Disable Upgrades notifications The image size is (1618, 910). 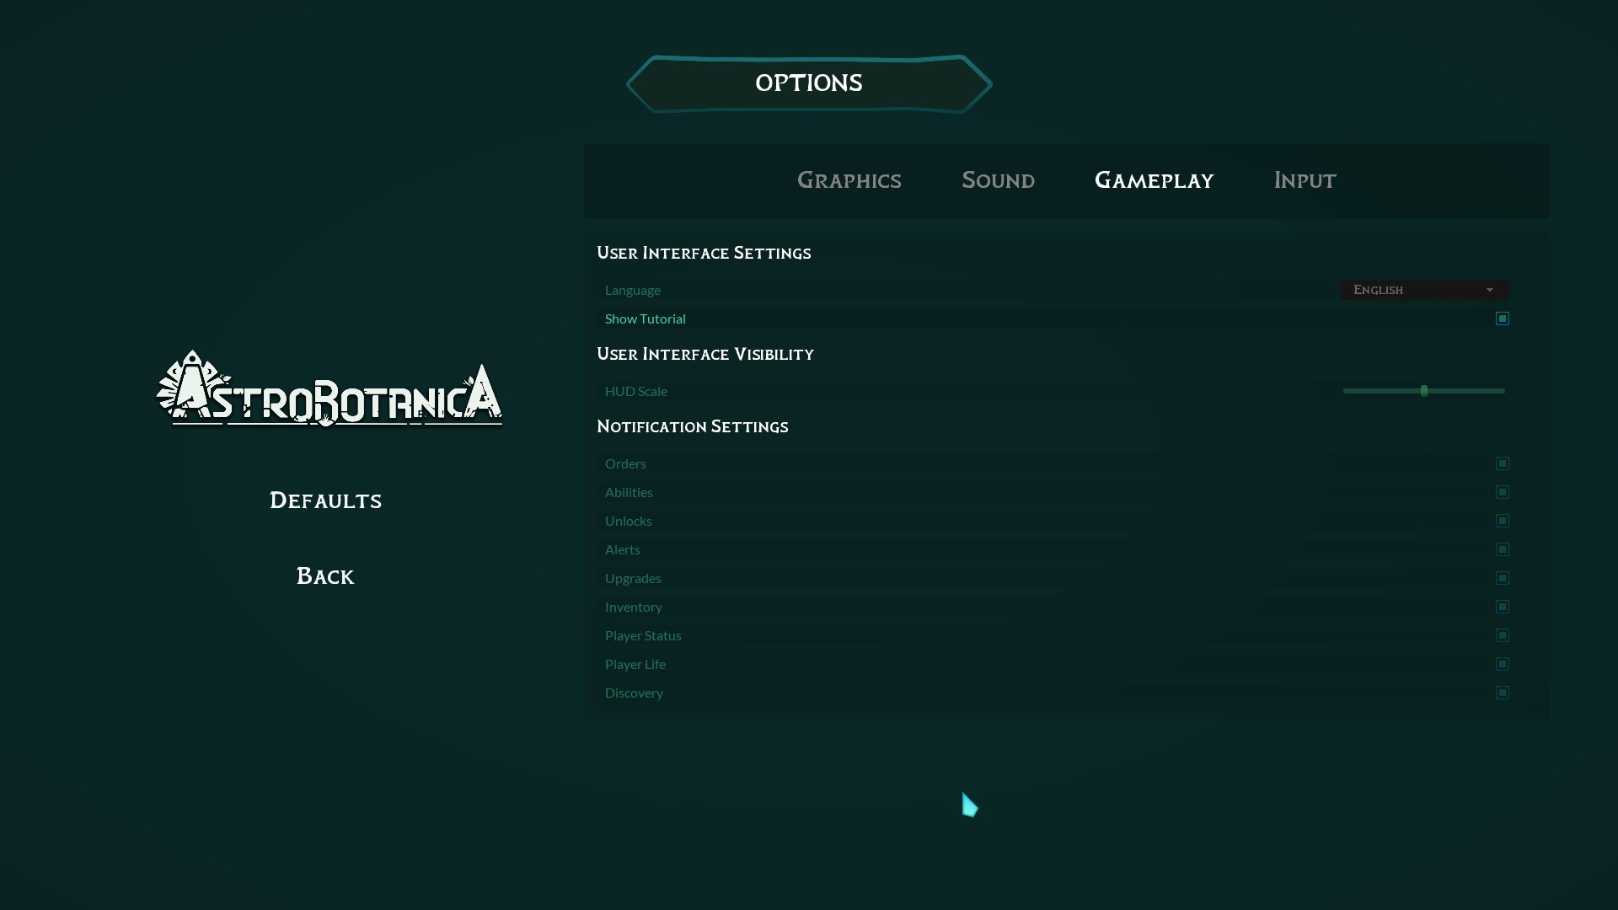pos(1502,578)
